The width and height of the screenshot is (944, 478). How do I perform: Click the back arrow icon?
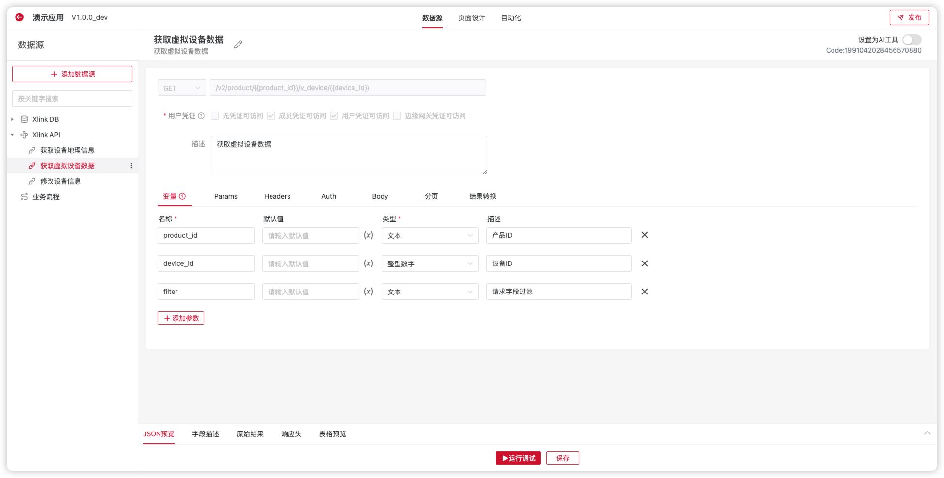click(x=18, y=17)
